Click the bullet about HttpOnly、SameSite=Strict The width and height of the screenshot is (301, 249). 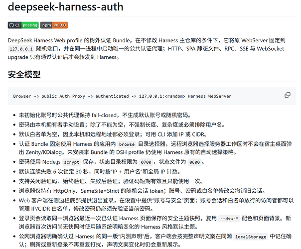pos(142,191)
